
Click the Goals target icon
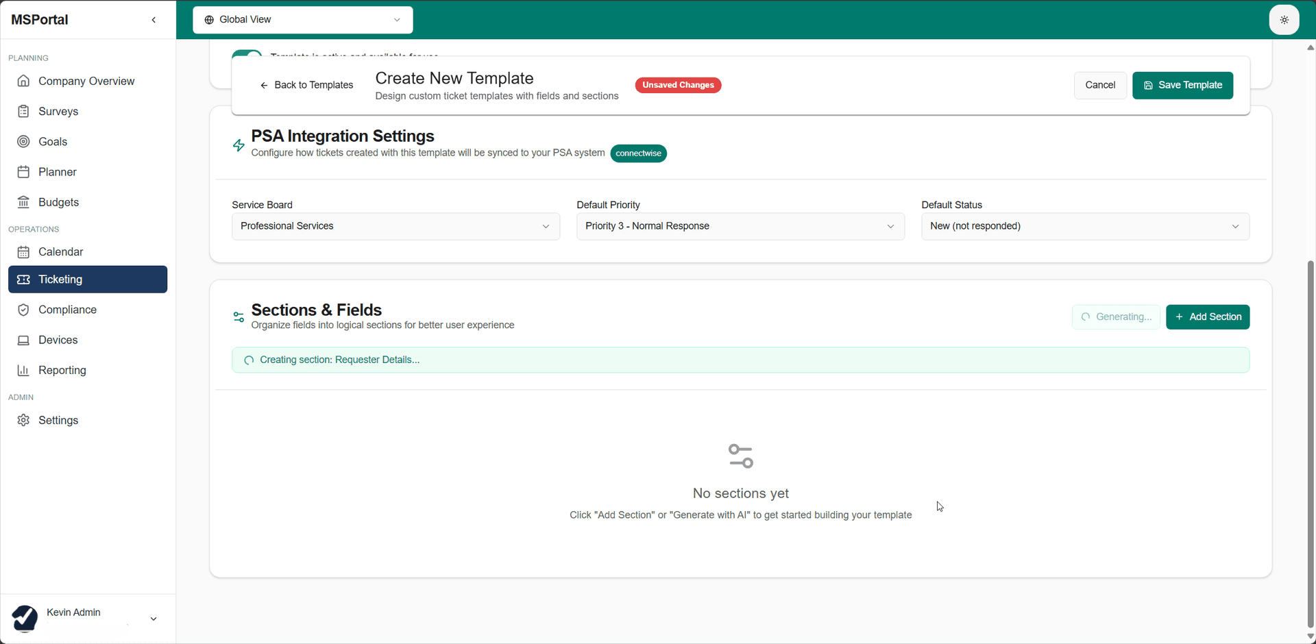(x=23, y=142)
